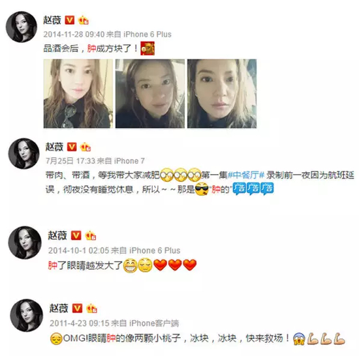Click the sunglasses emoji in the 7月25日 post
Image resolution: width=359 pixels, height=356 pixels.
tap(202, 188)
